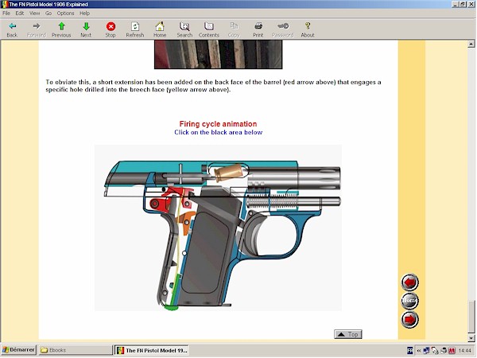Open the Go menu
This screenshot has height=358, width=477.
48,13
